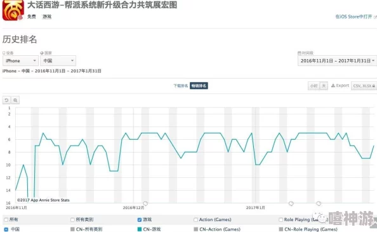The width and height of the screenshot is (377, 232).
Task: Click the CN-Action (Games) legend swatch
Action: [x=195, y=229]
